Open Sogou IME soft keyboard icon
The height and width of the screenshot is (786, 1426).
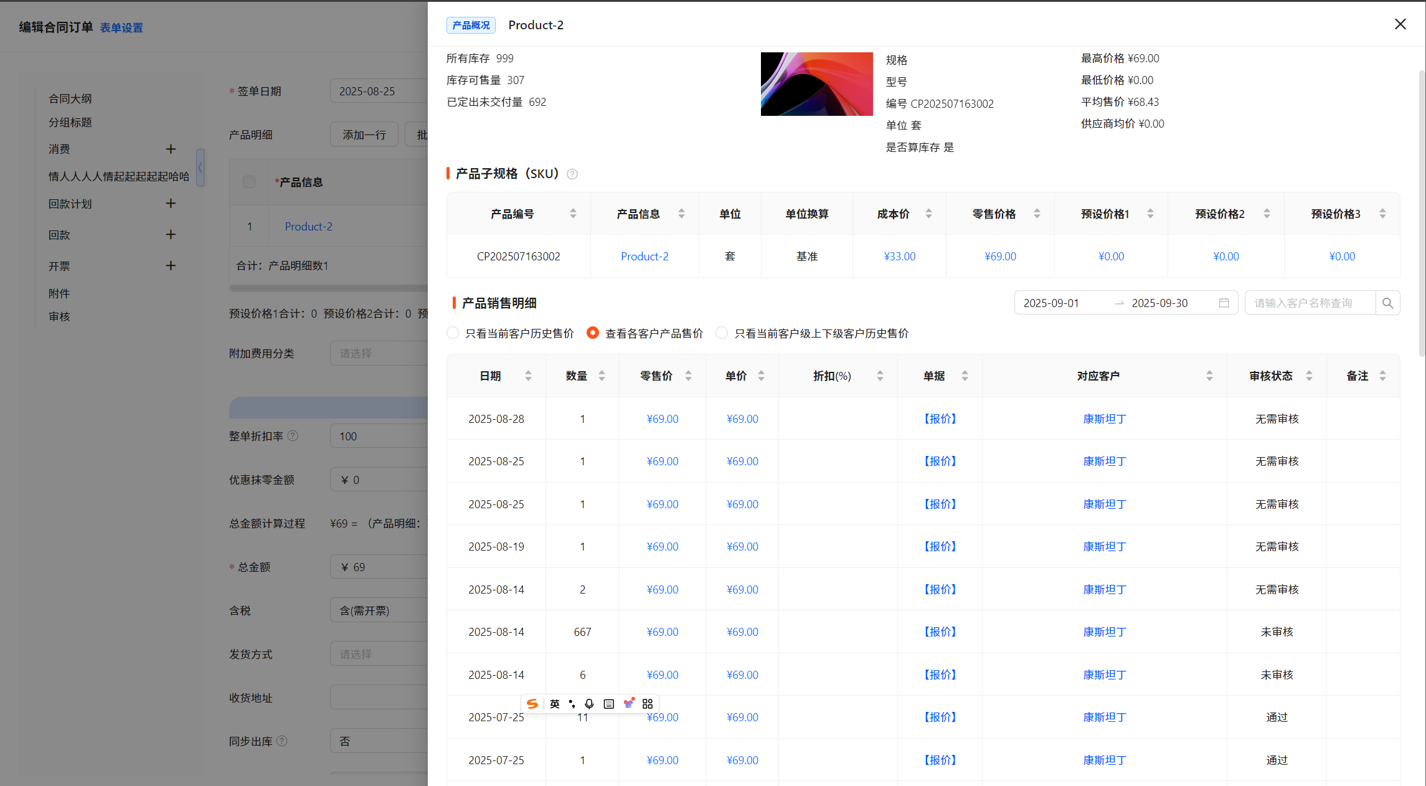coord(609,704)
